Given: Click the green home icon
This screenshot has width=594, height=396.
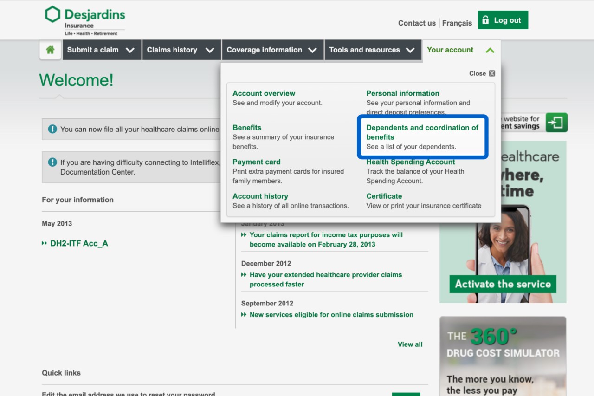Looking at the screenshot, I should 50,50.
